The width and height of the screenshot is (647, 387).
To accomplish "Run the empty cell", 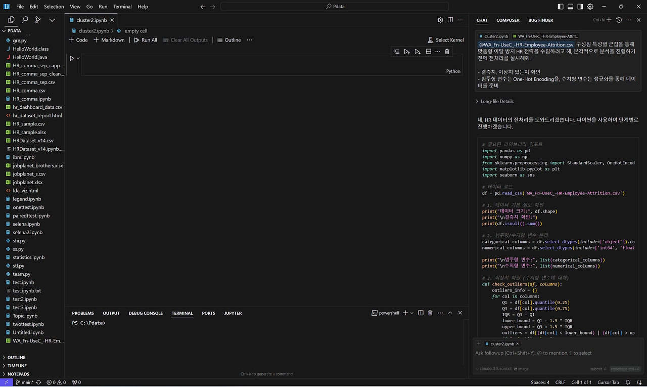I will (x=72, y=58).
